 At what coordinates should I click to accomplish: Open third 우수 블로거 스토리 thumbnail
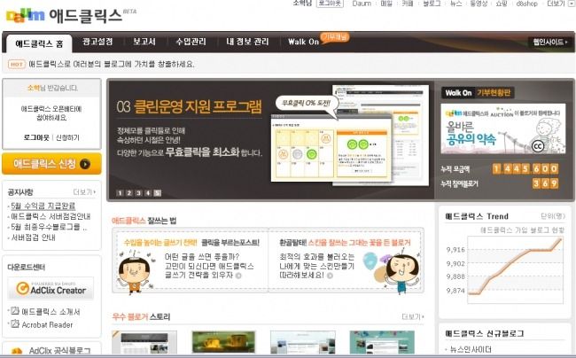pos(303,342)
